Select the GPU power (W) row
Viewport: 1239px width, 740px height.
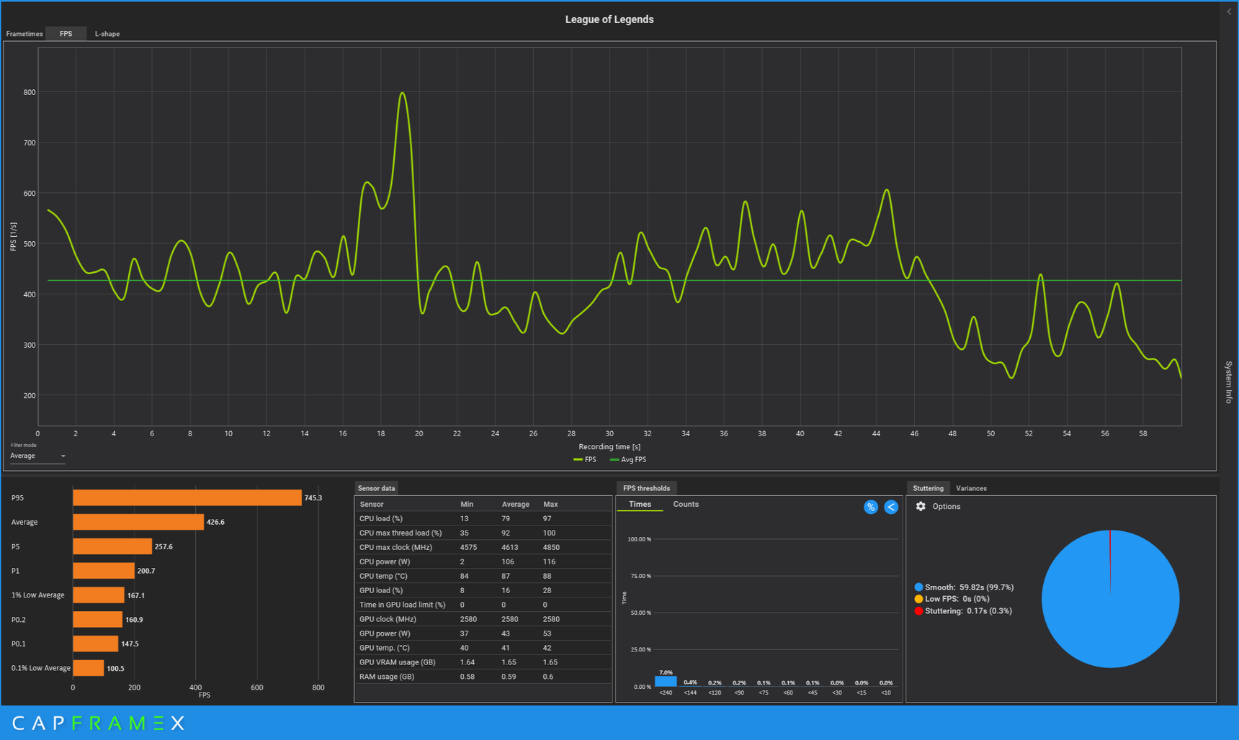tap(483, 633)
